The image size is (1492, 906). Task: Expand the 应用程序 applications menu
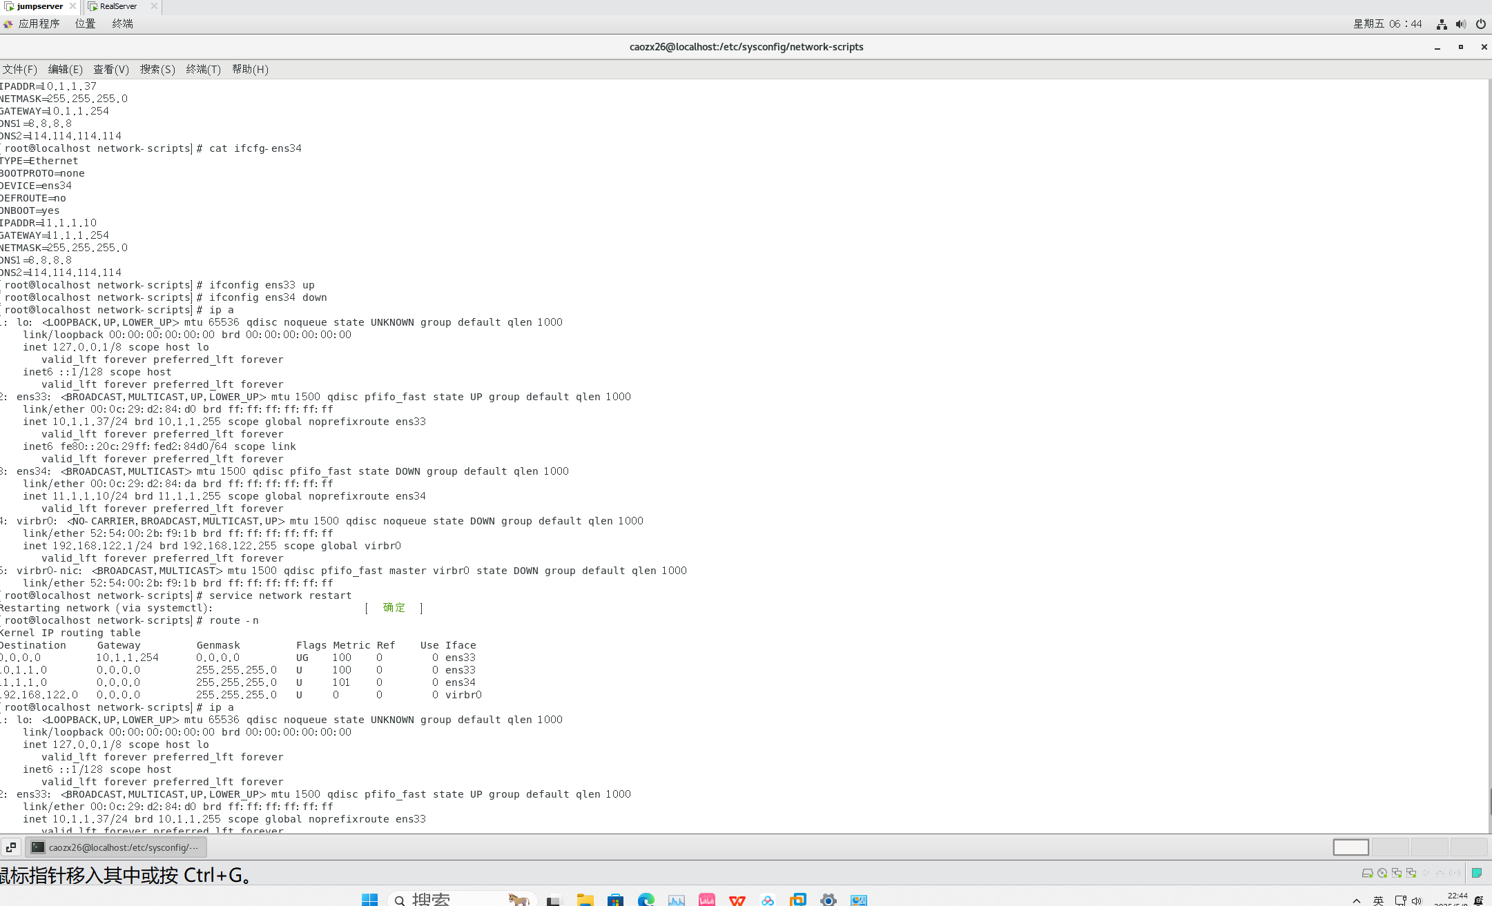pyautogui.click(x=39, y=23)
